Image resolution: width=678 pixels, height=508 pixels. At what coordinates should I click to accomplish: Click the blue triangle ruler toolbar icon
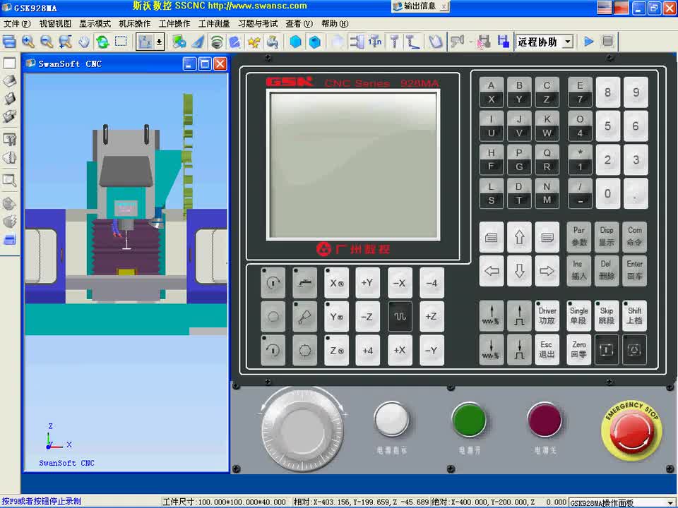(x=198, y=42)
